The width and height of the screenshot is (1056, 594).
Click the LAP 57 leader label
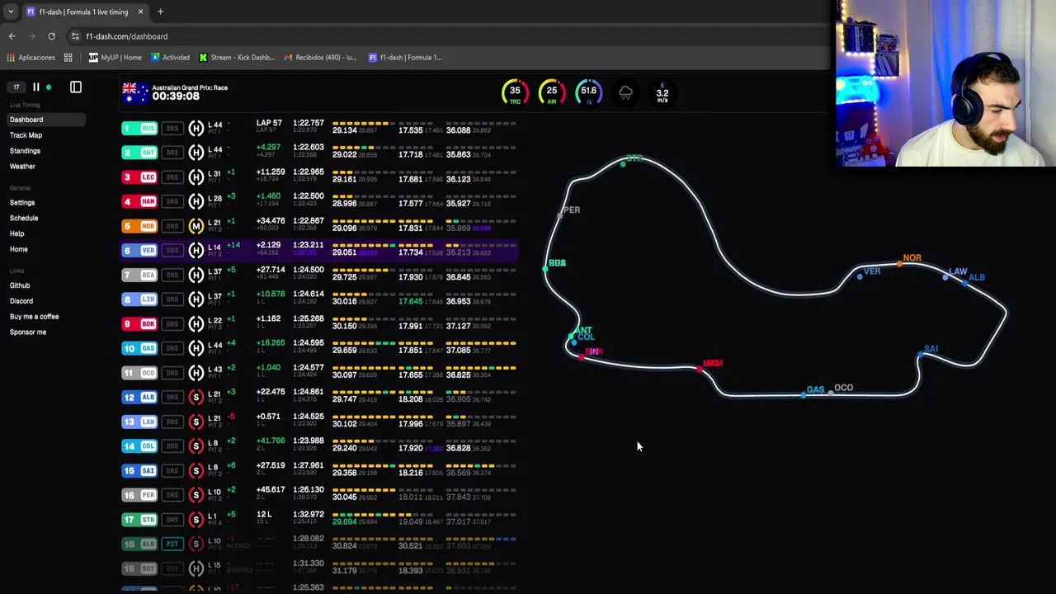tap(269, 123)
